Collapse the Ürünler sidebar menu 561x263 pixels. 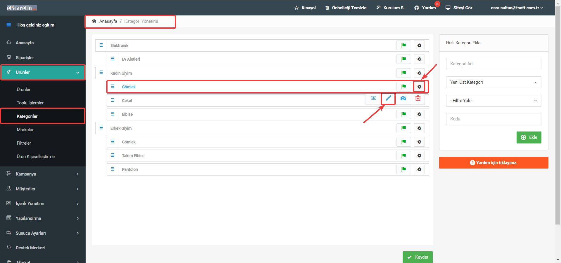43,72
